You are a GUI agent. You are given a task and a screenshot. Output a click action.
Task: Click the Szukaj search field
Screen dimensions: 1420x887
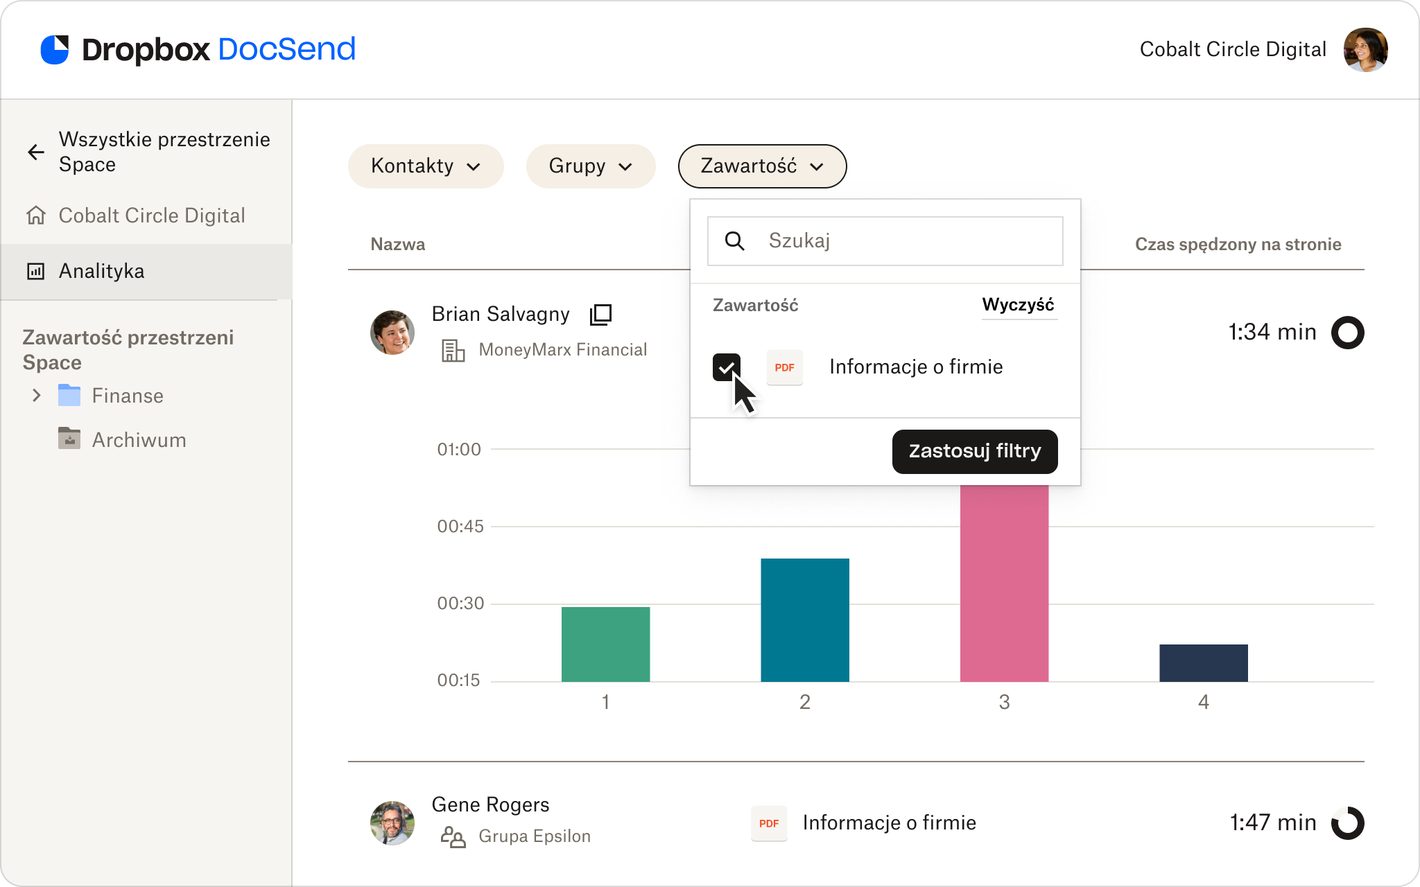(885, 241)
